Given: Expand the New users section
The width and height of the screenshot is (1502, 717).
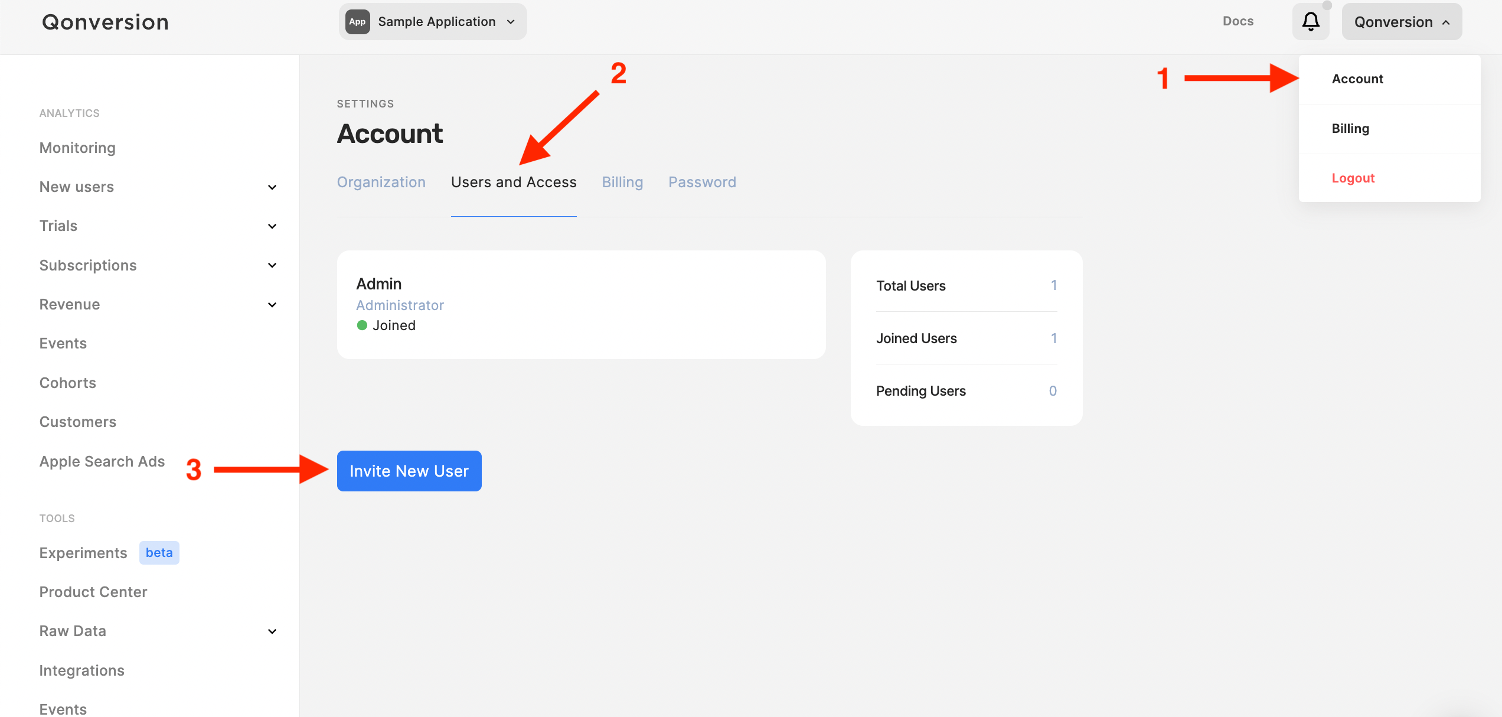Looking at the screenshot, I should coord(272,187).
